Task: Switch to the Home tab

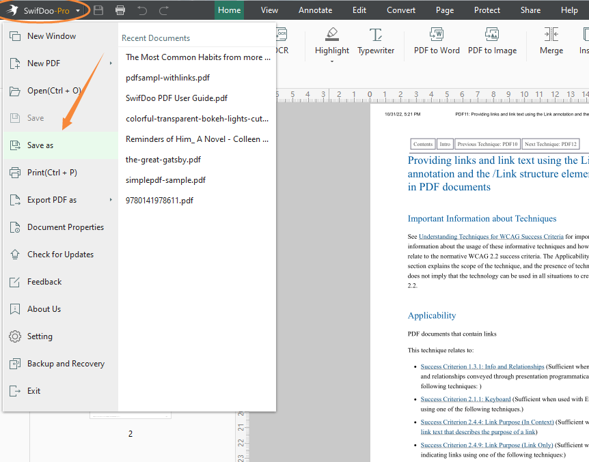Action: point(229,10)
